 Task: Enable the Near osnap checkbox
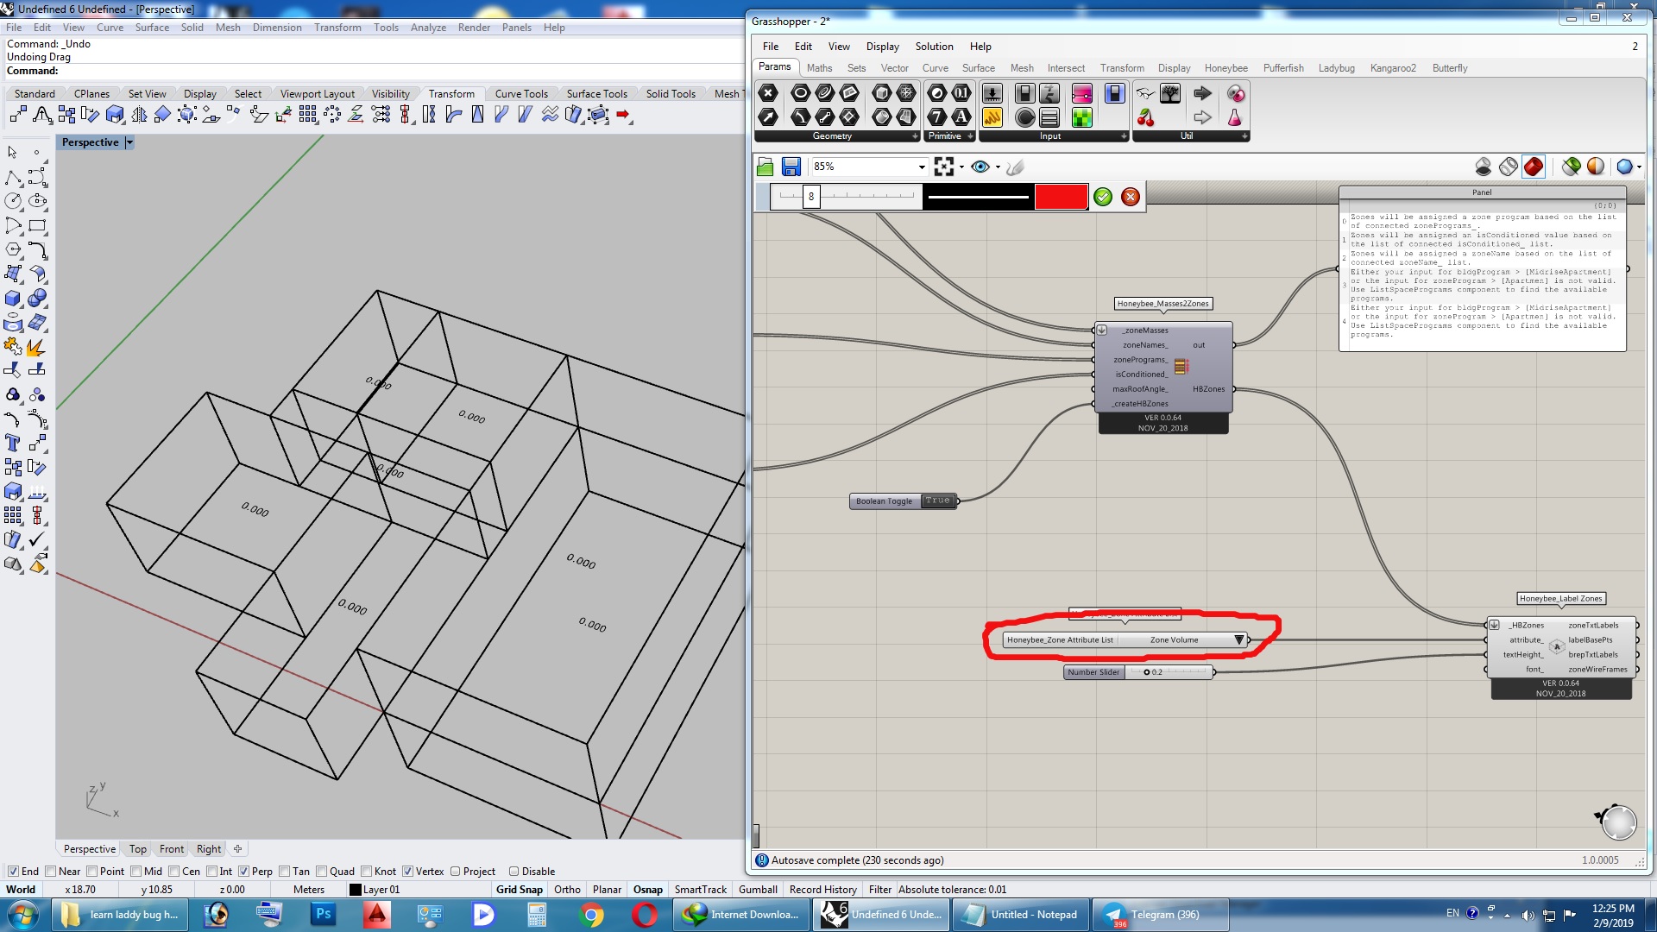click(x=51, y=871)
